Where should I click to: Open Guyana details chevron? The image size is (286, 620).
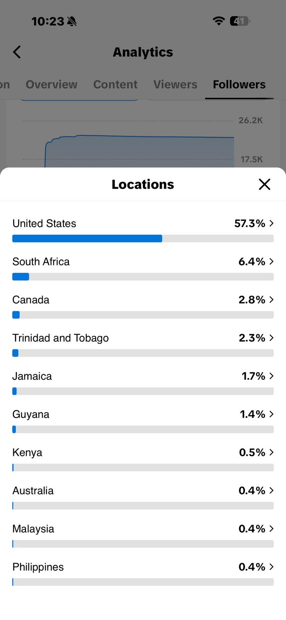(x=271, y=414)
